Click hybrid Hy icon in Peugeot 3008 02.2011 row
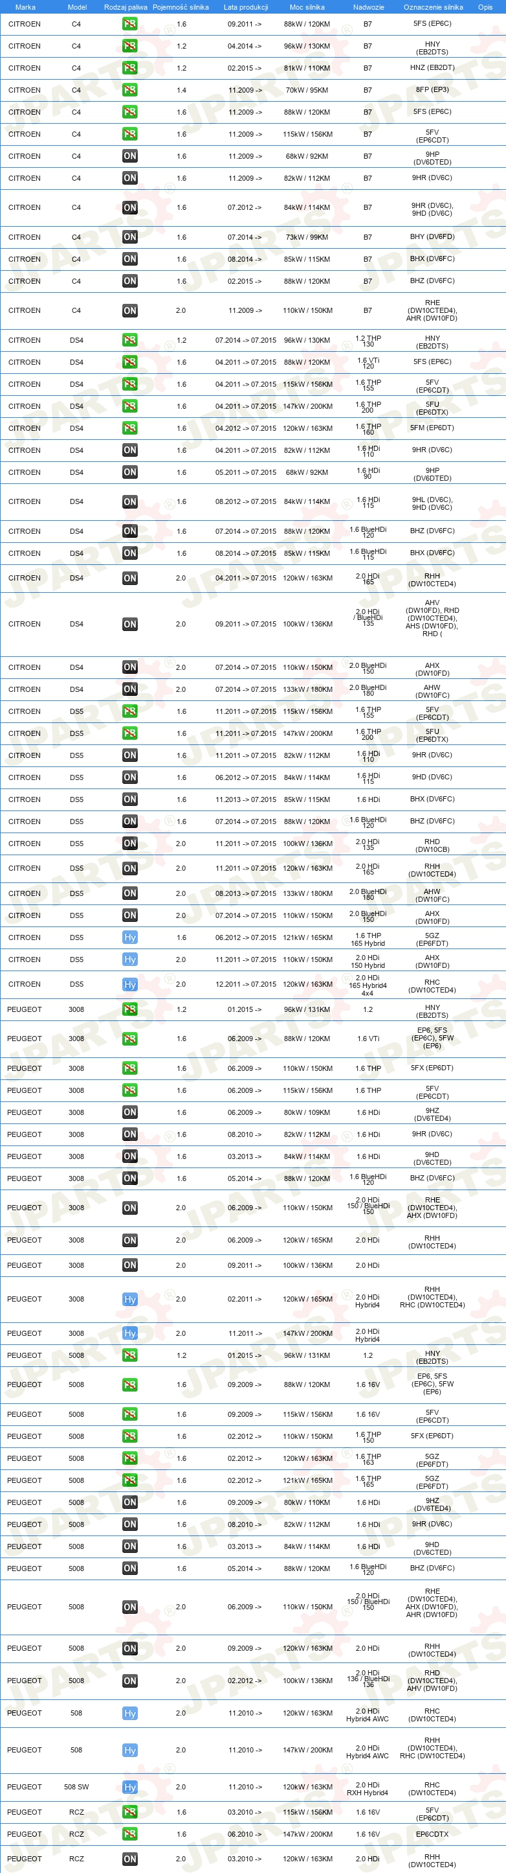This screenshot has height=1873, width=506. (130, 1300)
